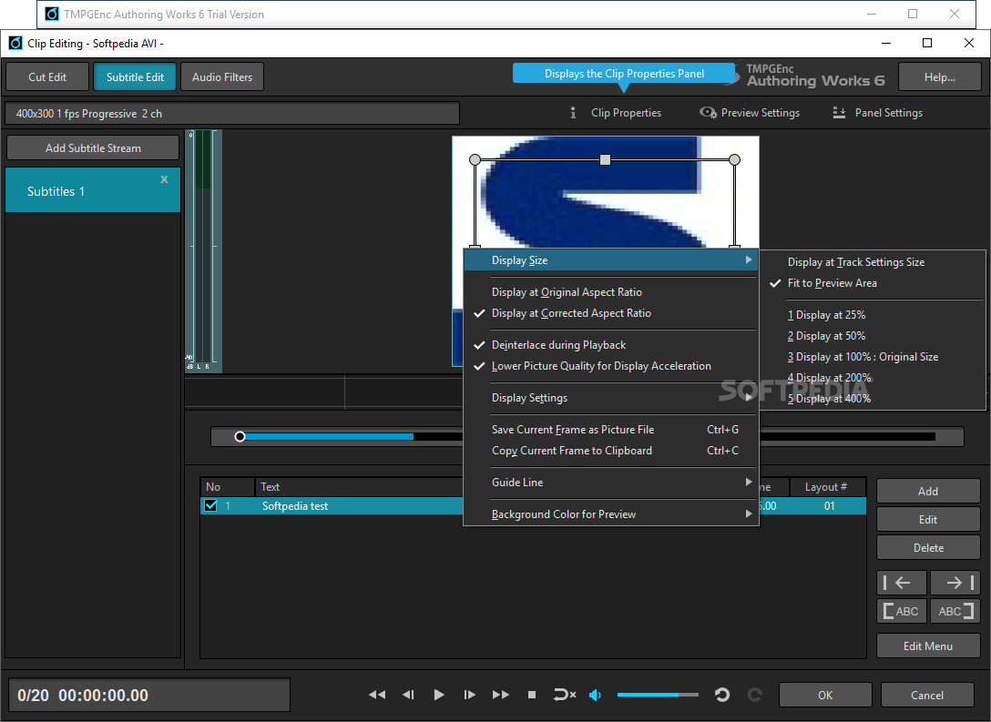Screen dimensions: 991x722
Task: Open Preview Settings eye-gear icon
Action: pyautogui.click(x=708, y=112)
